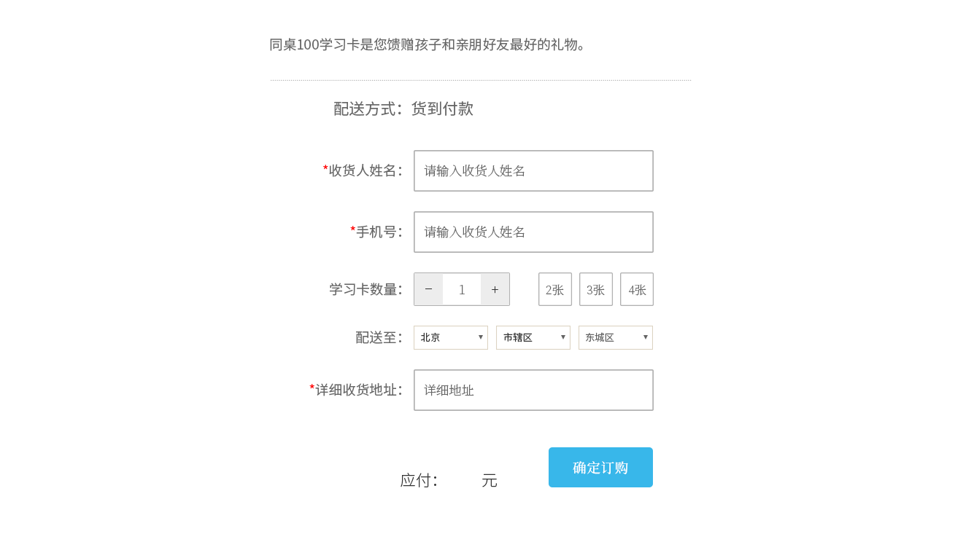Click the 详细收货地址 field label
963x542 pixels.
358,390
